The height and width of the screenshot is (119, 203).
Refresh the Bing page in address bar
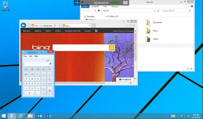[x=60, y=26]
